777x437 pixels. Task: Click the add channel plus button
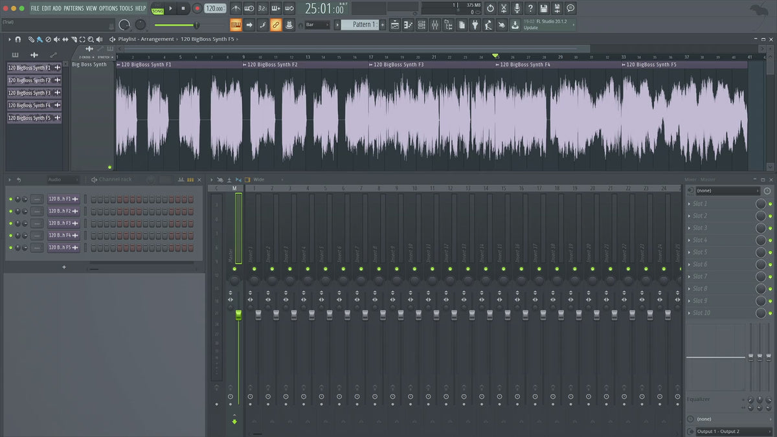pos(63,267)
